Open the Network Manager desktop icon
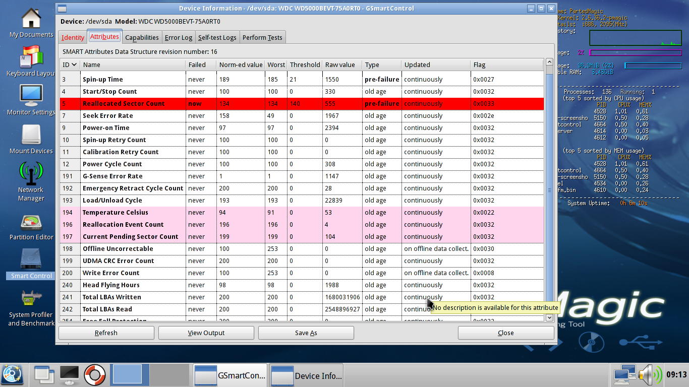 tap(31, 182)
